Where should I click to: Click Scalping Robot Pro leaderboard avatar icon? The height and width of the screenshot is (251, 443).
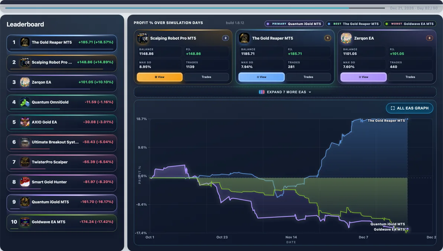click(x=25, y=62)
